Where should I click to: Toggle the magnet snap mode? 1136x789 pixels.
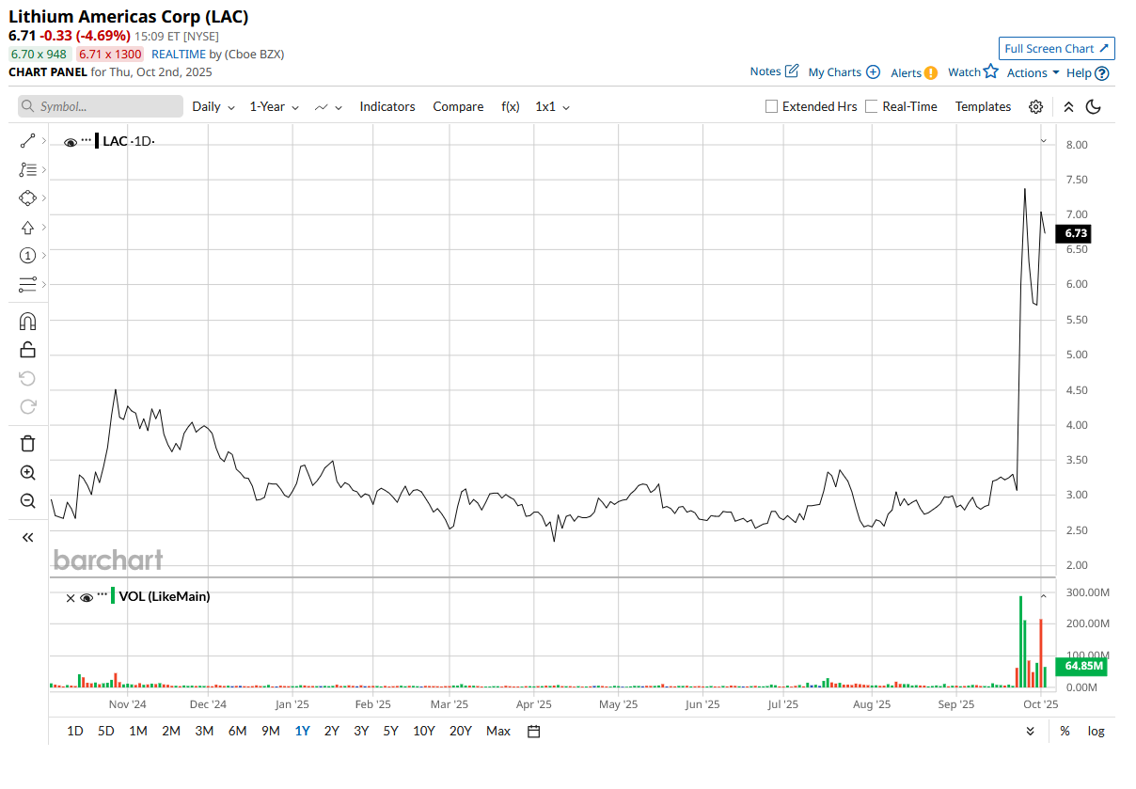27,322
